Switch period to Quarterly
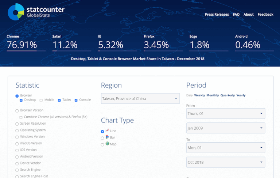This screenshot has width=280, height=178. (x=227, y=95)
